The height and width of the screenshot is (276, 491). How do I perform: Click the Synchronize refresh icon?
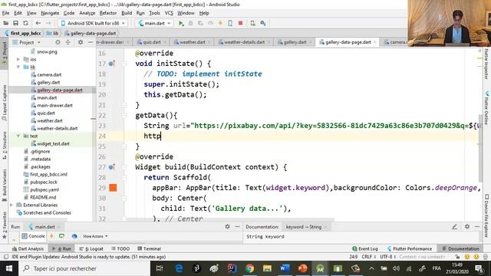point(25,23)
